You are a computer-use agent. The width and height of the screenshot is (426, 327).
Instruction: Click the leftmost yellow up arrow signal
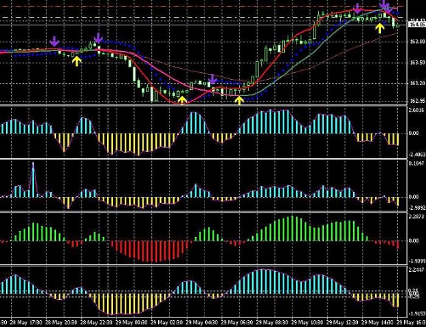coord(77,61)
